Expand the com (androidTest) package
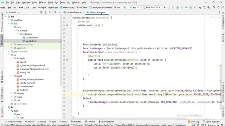This screenshot has height=126, width=225. point(12,44)
